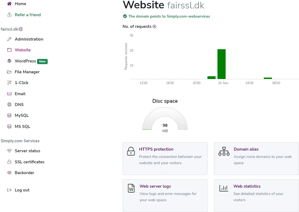The image size is (299, 212).
Task: Click the Disc space gauge showing 98 MB
Action: click(x=165, y=119)
